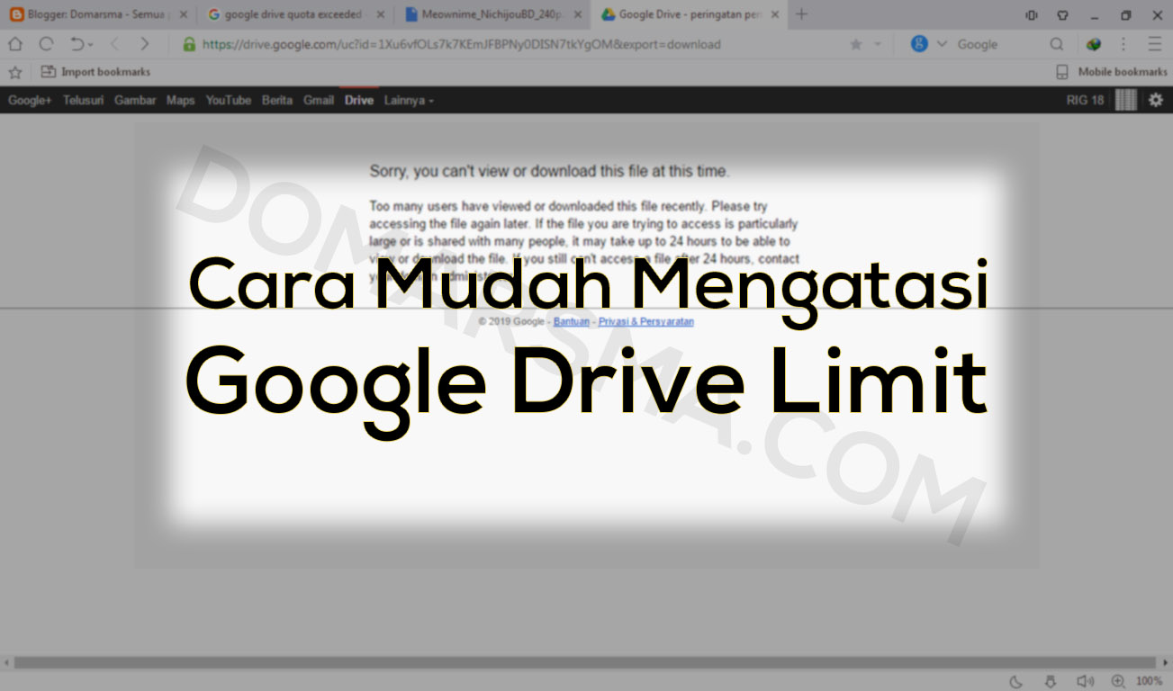Toggle night mode moon icon

pos(1016,681)
